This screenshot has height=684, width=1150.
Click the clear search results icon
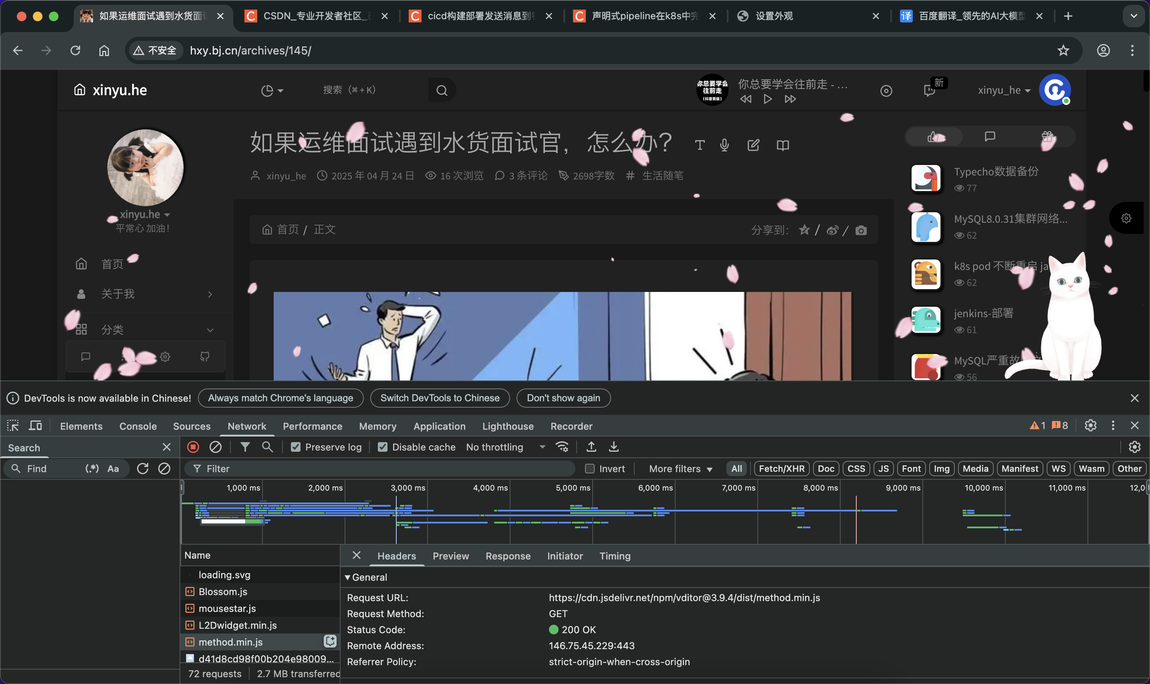(164, 469)
